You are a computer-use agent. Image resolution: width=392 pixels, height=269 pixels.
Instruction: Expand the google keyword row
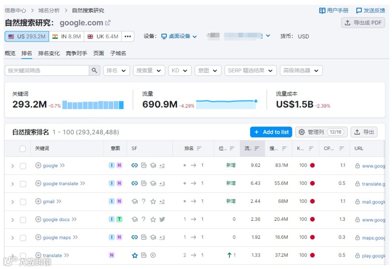[12, 166]
